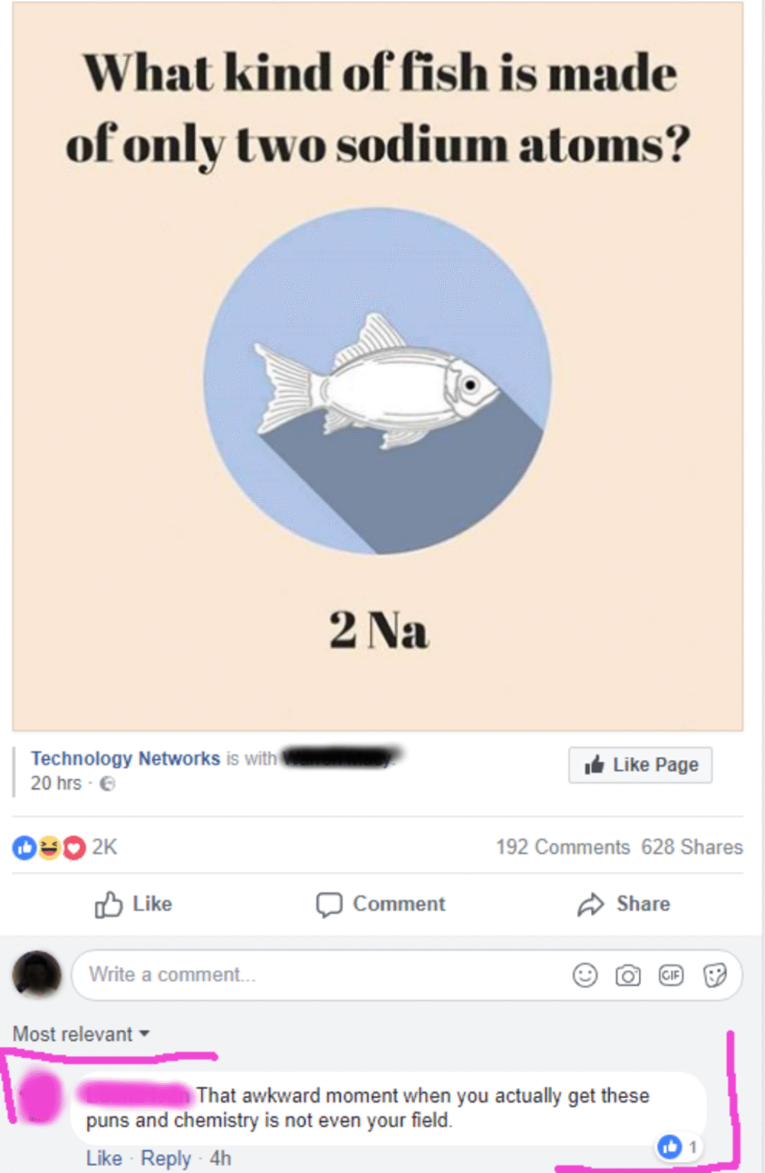Image resolution: width=765 pixels, height=1173 pixels.
Task: Open the 2 Na fish joke image
Action: coord(378,367)
